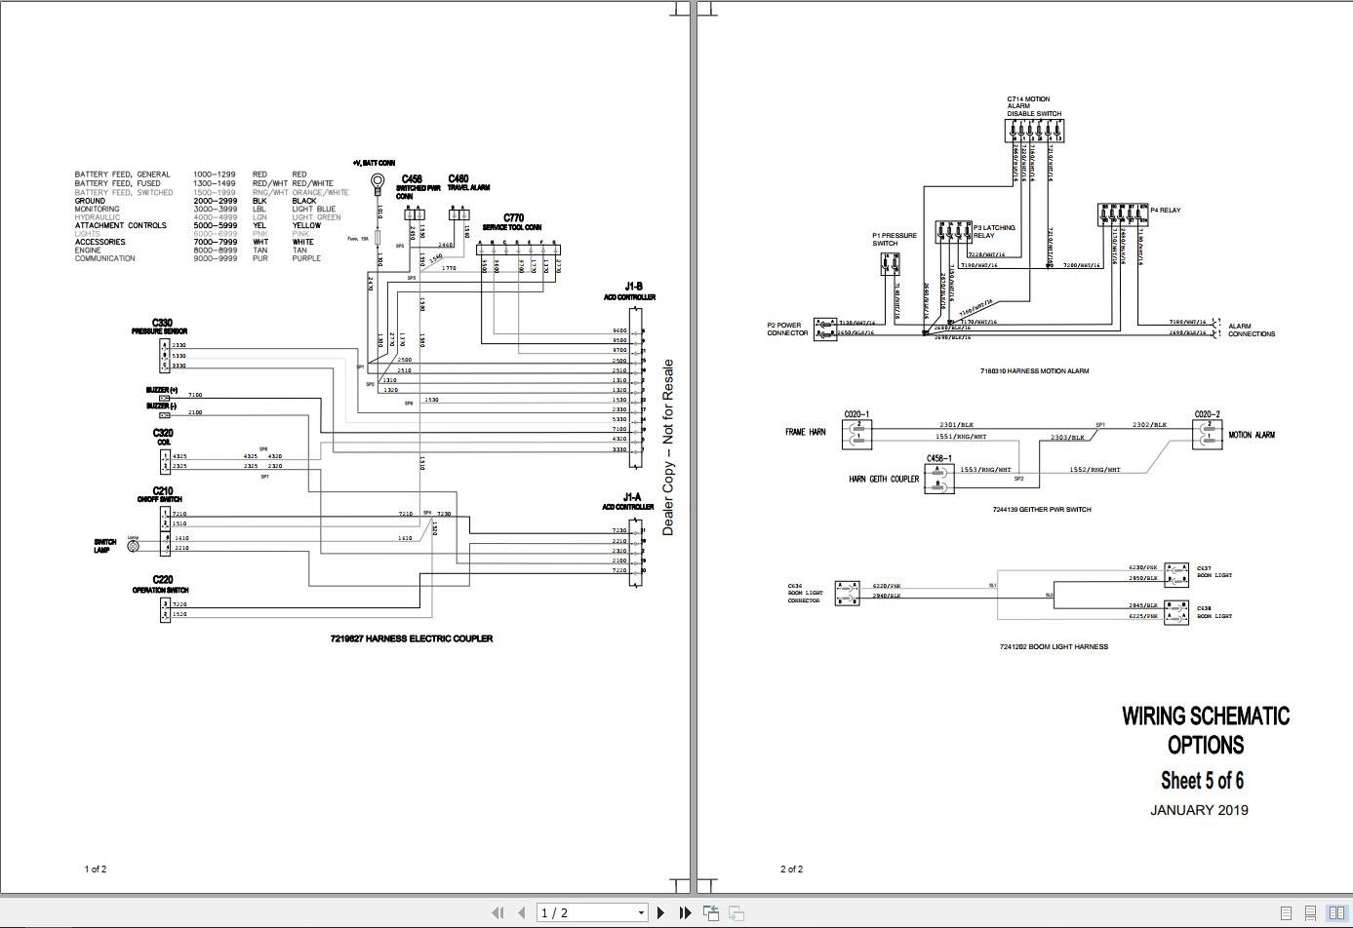Click the 7241202 BOOM LIGHT HARNESS label
The width and height of the screenshot is (1353, 928).
click(1053, 645)
